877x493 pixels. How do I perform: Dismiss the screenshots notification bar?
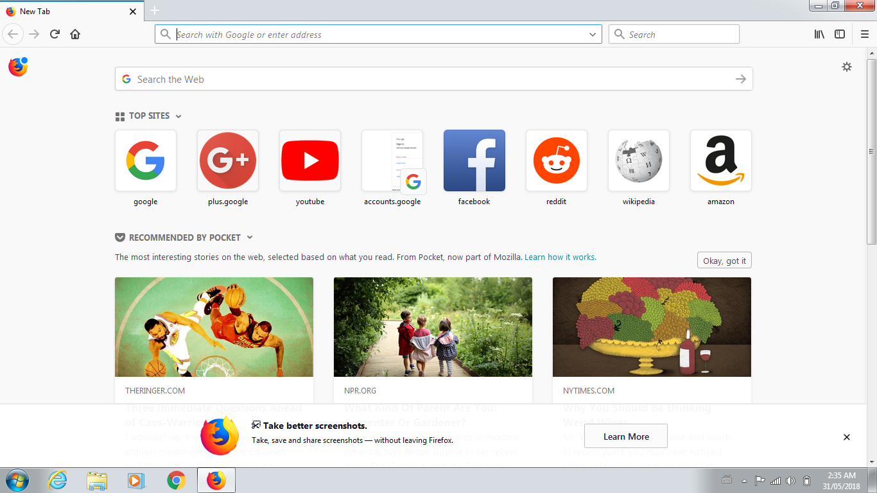[x=847, y=437]
